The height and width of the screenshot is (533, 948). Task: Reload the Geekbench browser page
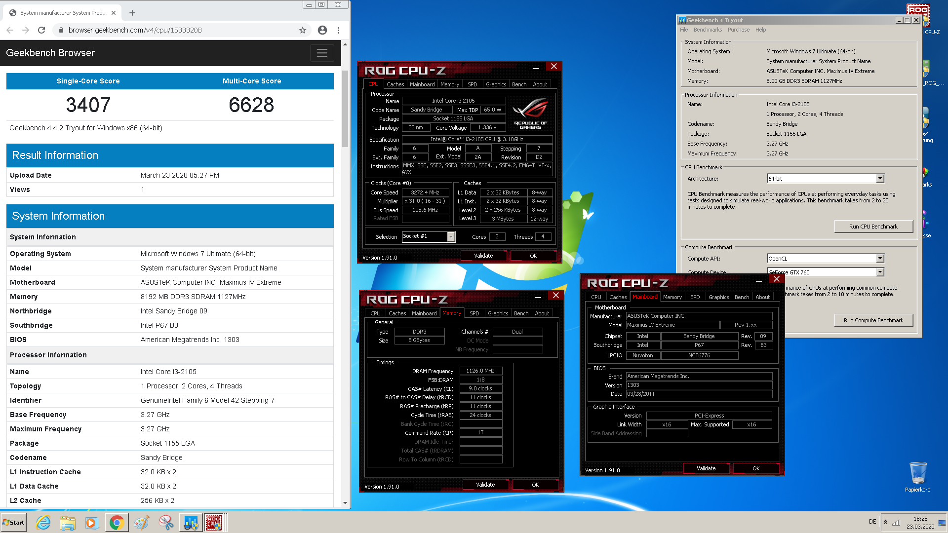coord(41,30)
